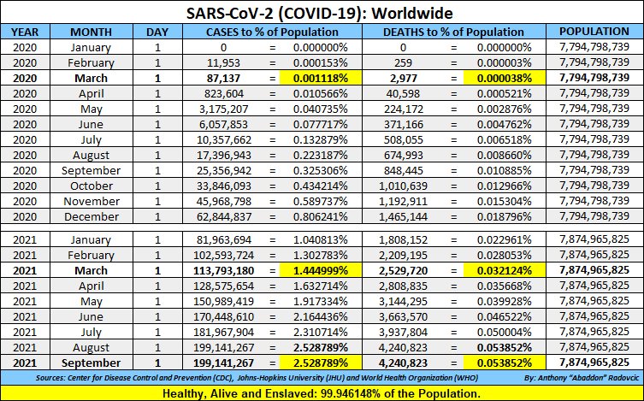Select the MONTH column header
This screenshot has height=401, width=644.
pos(90,32)
